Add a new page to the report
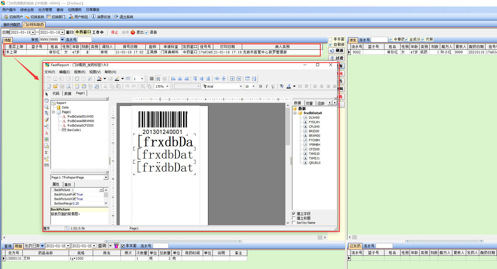 point(77,86)
